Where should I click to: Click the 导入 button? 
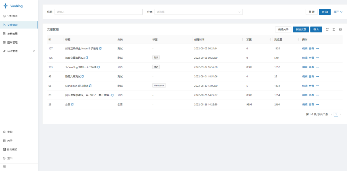tap(316, 30)
